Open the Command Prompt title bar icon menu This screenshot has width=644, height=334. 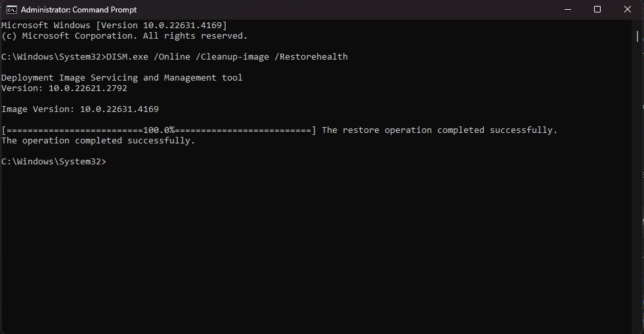[x=12, y=9]
